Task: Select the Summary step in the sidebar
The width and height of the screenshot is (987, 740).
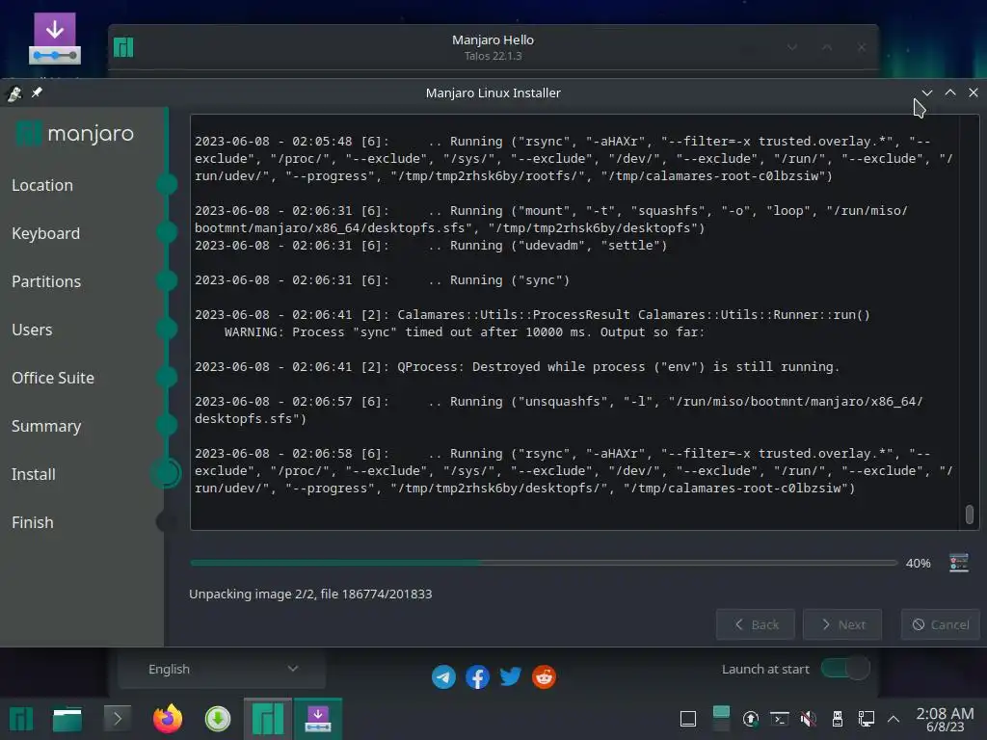Action: pyautogui.click(x=46, y=426)
